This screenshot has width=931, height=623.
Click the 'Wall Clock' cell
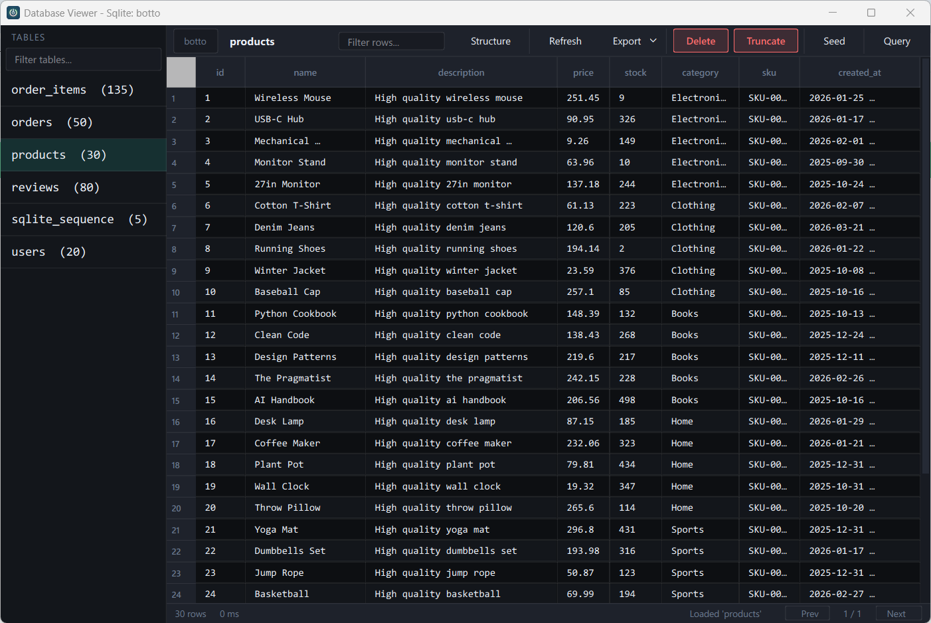tap(305, 486)
